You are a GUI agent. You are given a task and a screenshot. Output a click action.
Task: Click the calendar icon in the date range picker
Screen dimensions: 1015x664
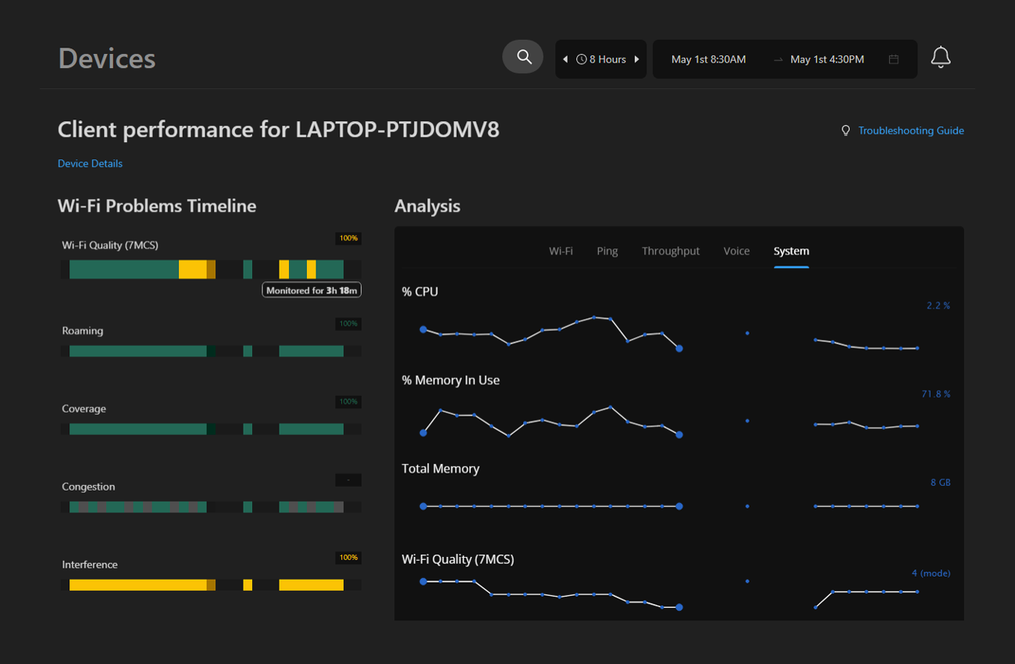pos(893,59)
